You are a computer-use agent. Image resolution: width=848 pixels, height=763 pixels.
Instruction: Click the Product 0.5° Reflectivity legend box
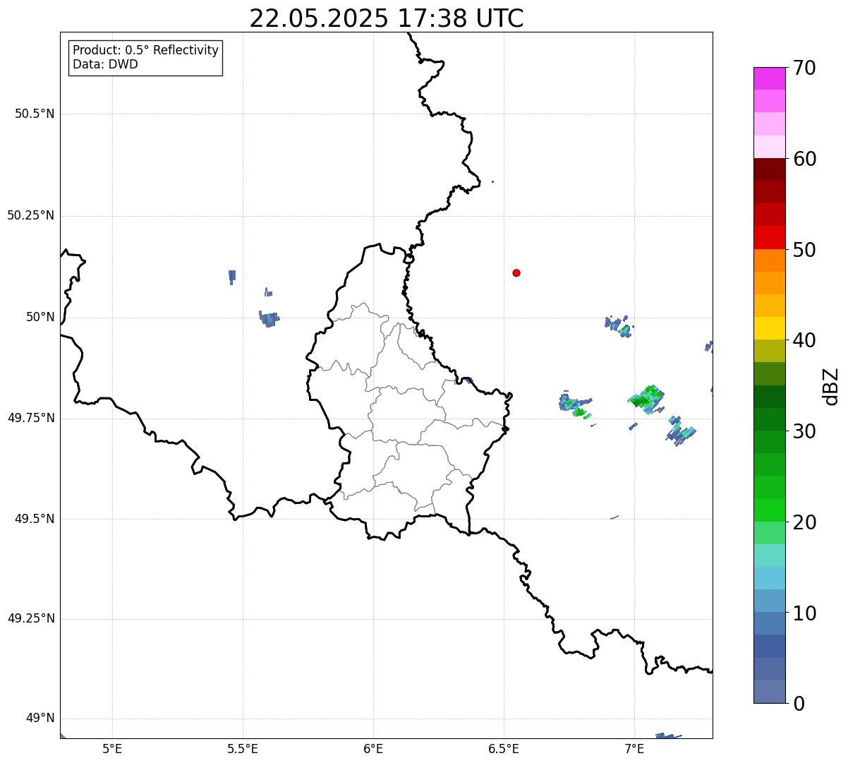[x=145, y=58]
